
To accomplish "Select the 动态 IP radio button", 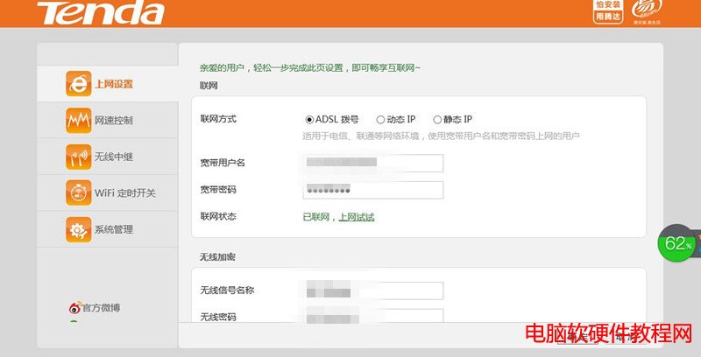I will pos(380,119).
